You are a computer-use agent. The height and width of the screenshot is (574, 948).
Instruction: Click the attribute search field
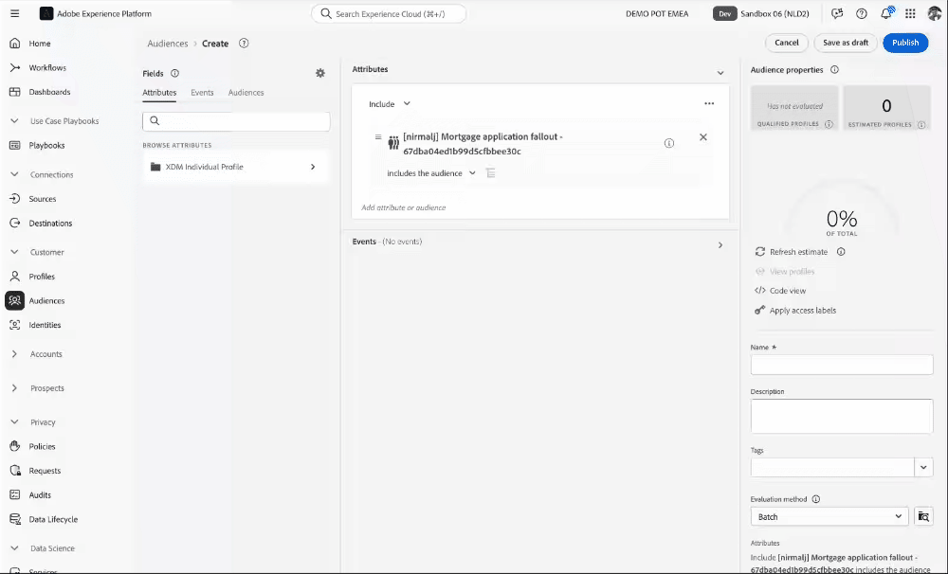pyautogui.click(x=236, y=121)
